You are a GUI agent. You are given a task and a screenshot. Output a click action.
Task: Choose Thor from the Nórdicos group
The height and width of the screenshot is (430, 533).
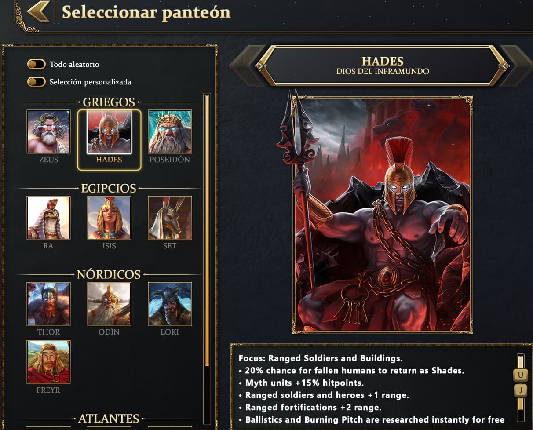tap(48, 304)
